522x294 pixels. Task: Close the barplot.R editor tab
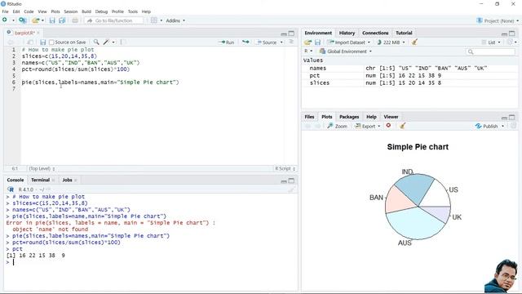[x=38, y=33]
